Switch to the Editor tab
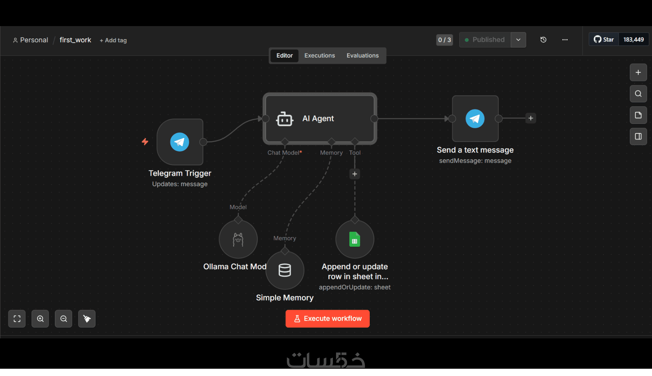This screenshot has height=376, width=652. click(285, 56)
